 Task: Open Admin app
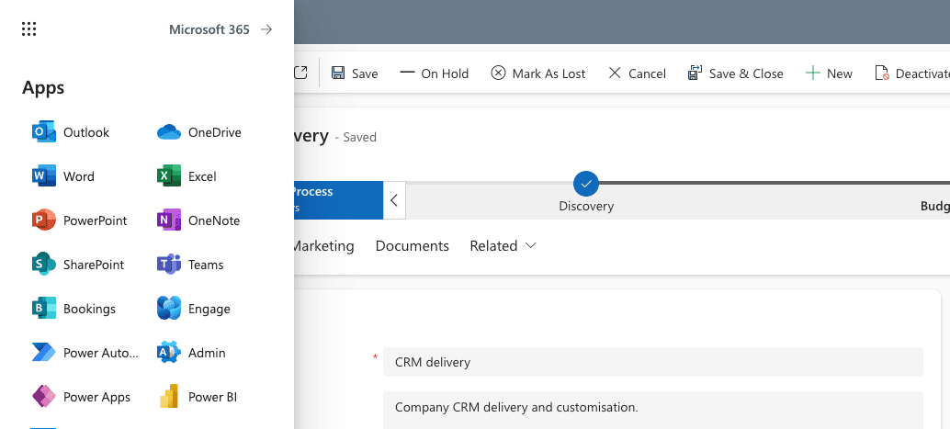[191, 353]
